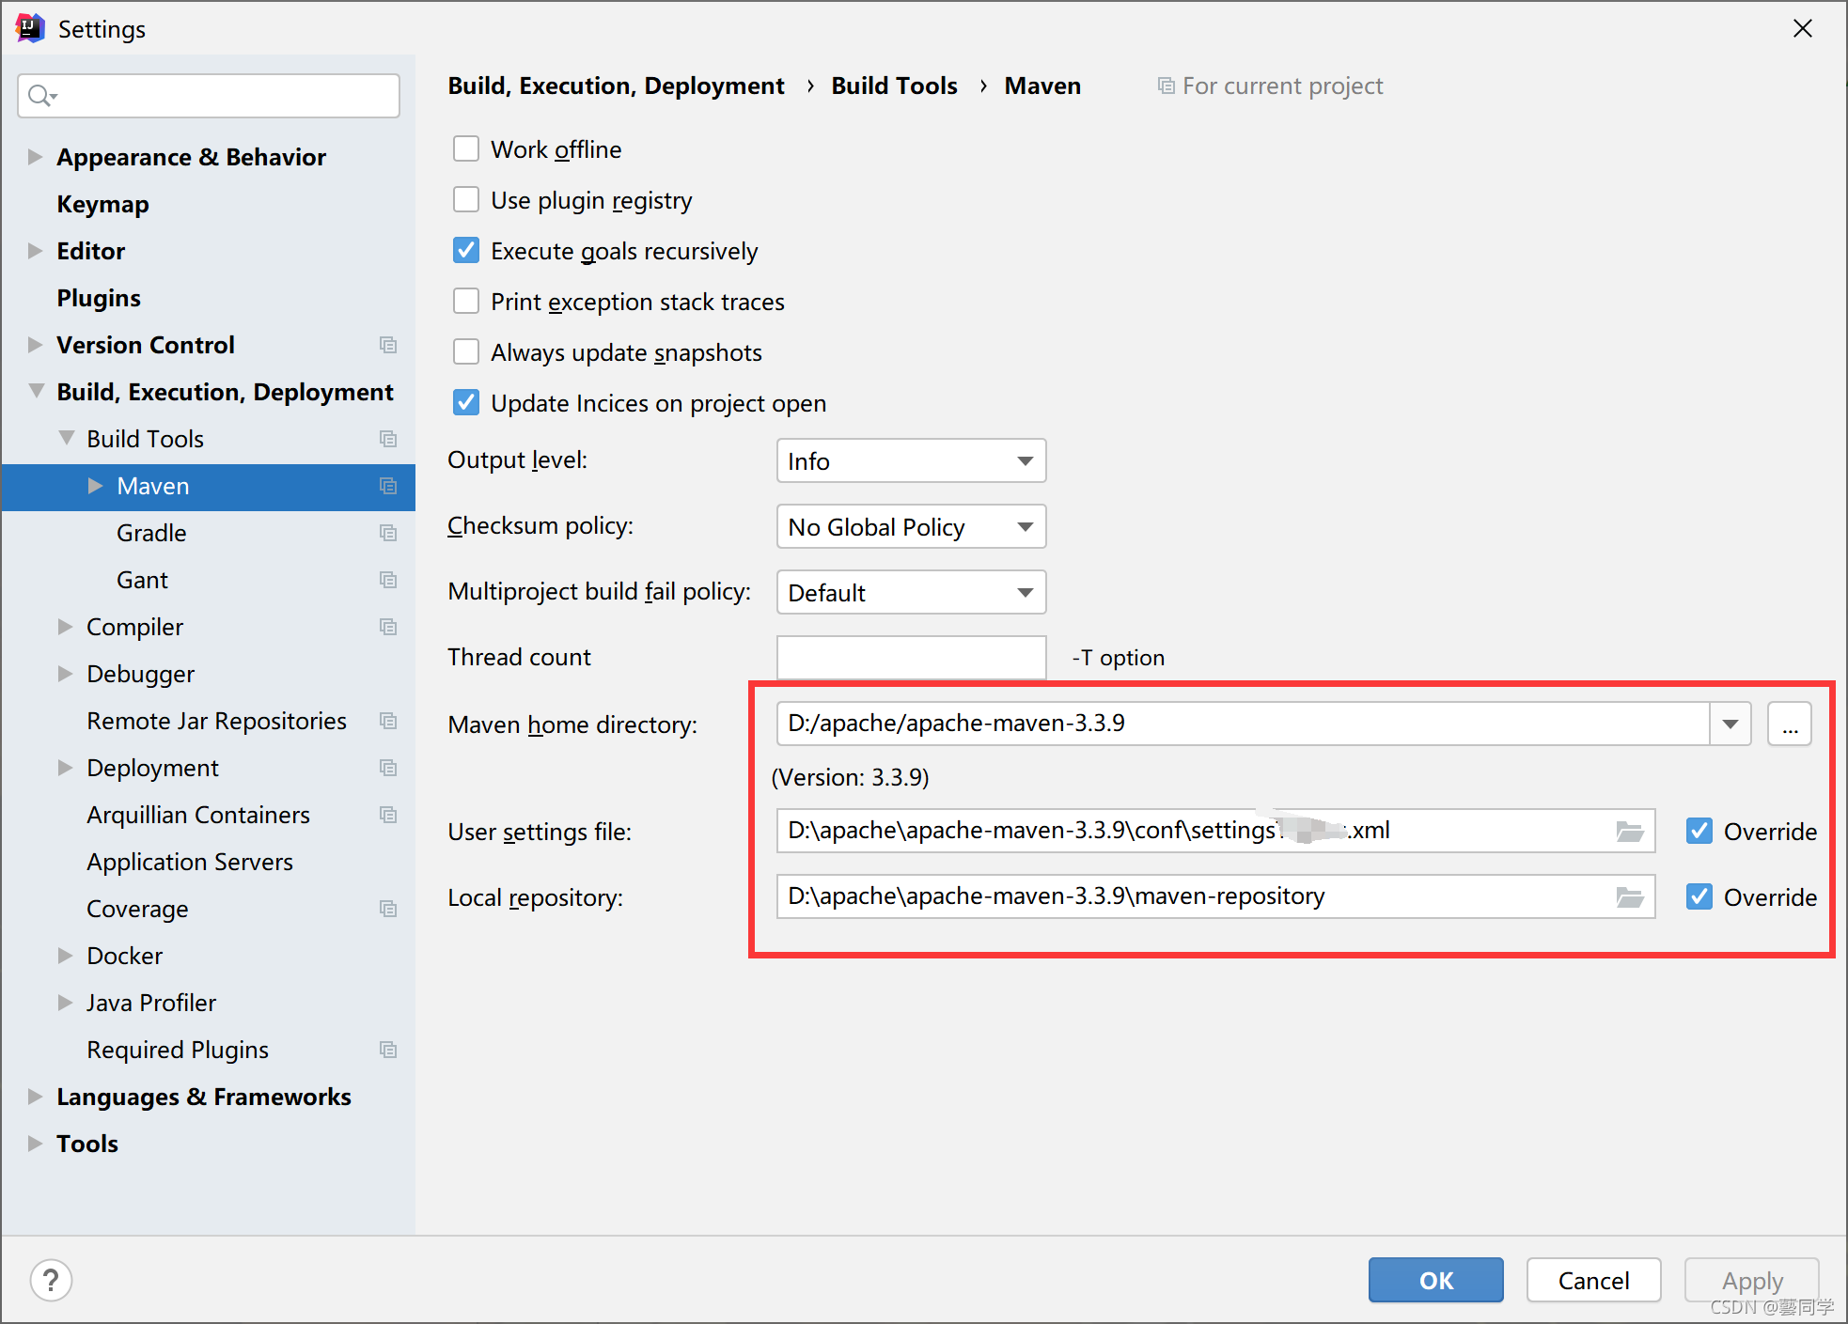Viewport: 1848px width, 1324px height.
Task: Click the browse button for Maven home
Action: click(x=1789, y=724)
